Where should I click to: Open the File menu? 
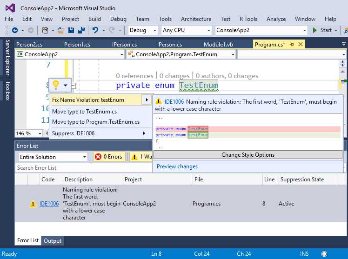[x=9, y=19]
